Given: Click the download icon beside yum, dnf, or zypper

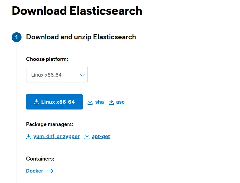Looking at the screenshot, I should (x=29, y=137).
